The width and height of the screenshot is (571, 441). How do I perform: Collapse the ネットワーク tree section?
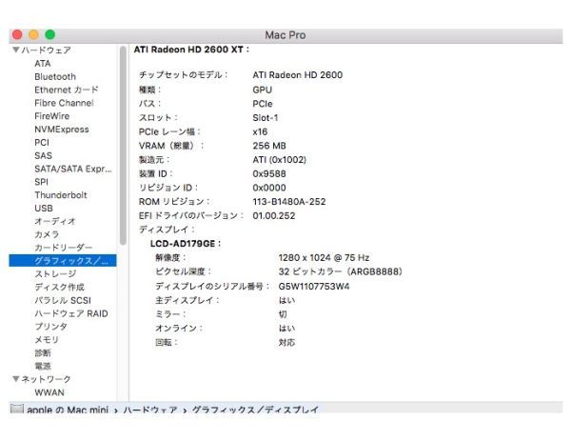tap(16, 379)
